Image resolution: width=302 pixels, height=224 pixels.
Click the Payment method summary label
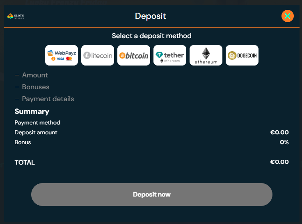coord(37,122)
